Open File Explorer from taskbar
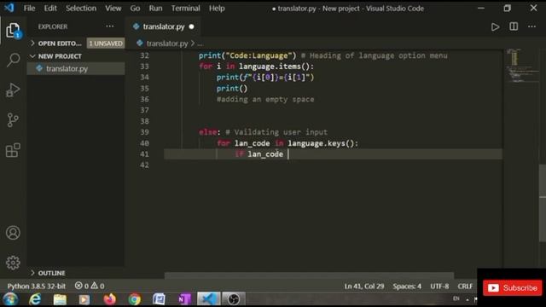The width and height of the screenshot is (546, 307). (60, 299)
